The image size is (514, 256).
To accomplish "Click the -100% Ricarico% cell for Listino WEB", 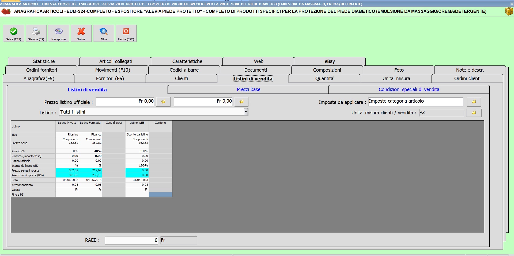I will tap(137, 151).
